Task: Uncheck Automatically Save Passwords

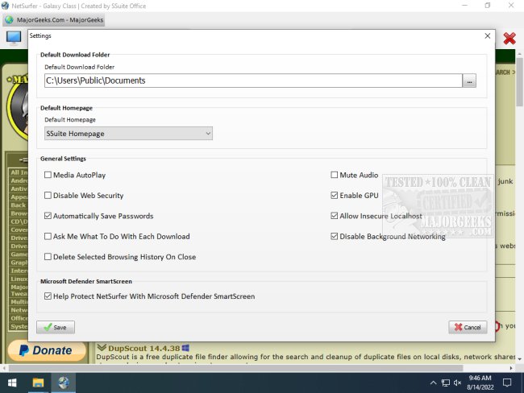Action: click(x=48, y=216)
